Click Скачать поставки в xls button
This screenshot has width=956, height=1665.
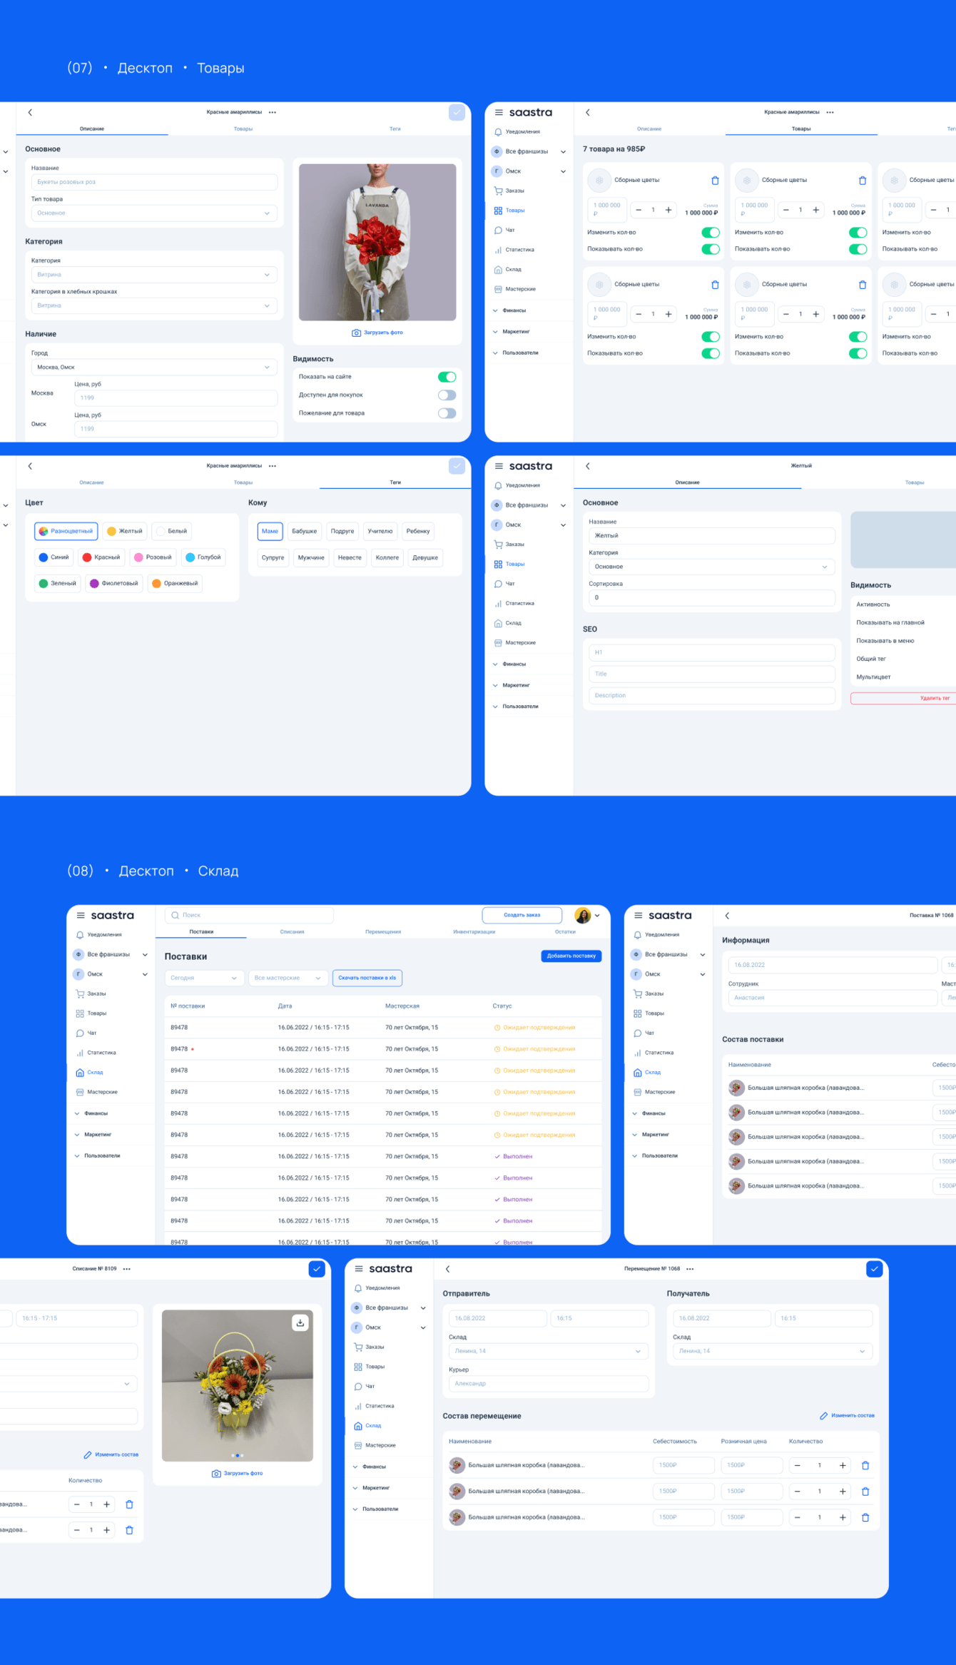[x=367, y=978]
